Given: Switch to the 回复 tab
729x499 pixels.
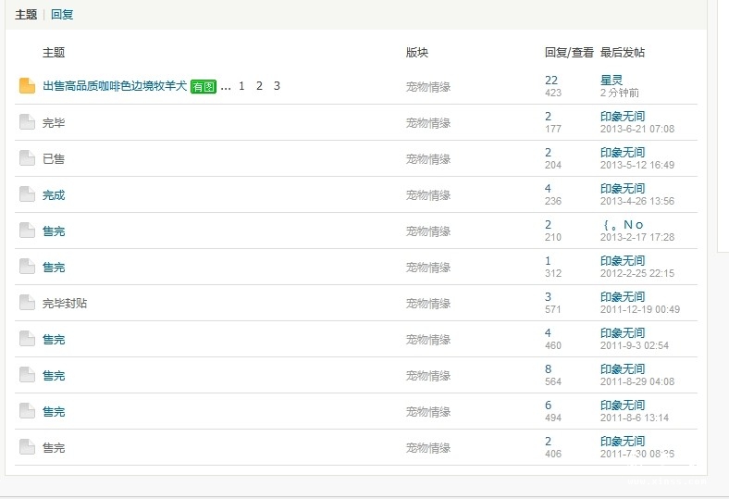Looking at the screenshot, I should point(62,15).
